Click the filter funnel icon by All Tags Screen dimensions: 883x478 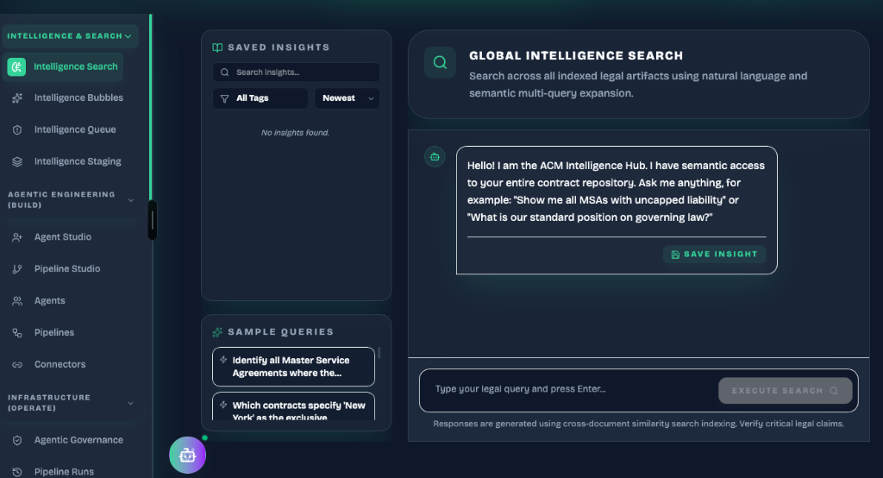coord(225,98)
